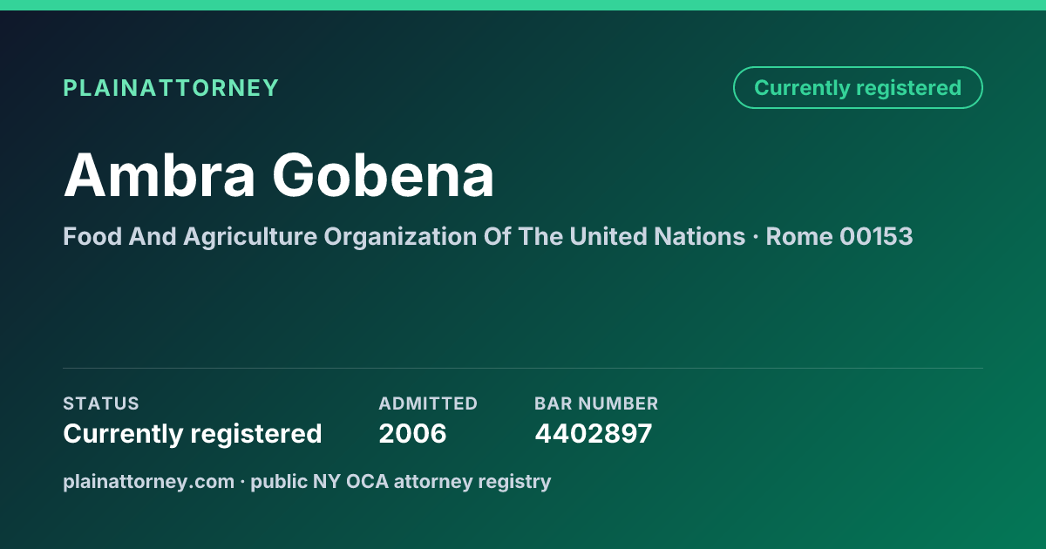
Task: Click the word Ambra in the heading
Action: pos(160,175)
